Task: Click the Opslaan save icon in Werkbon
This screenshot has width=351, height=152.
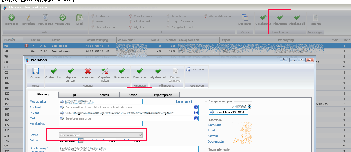Action: pyautogui.click(x=35, y=72)
